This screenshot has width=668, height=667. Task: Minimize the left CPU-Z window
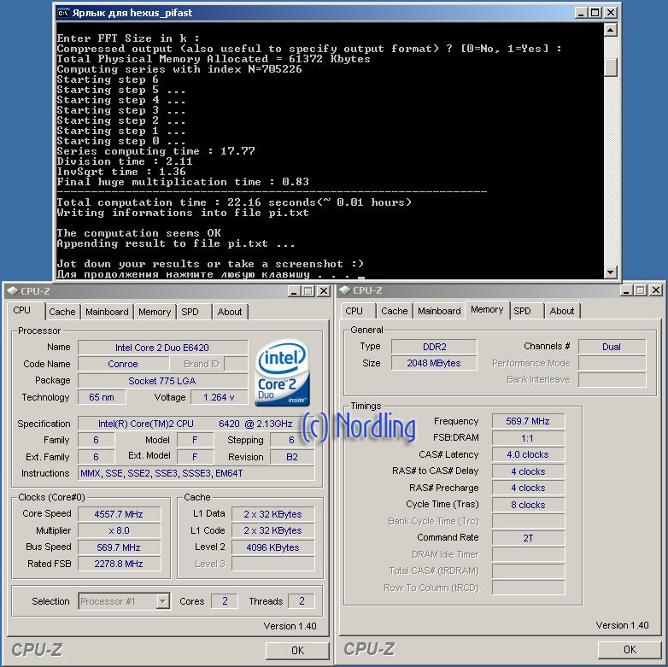[294, 291]
